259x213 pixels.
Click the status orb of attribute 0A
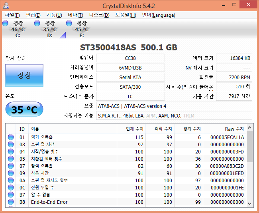pos(11,180)
